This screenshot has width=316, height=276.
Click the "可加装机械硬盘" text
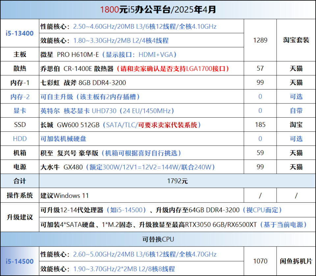click(63, 139)
